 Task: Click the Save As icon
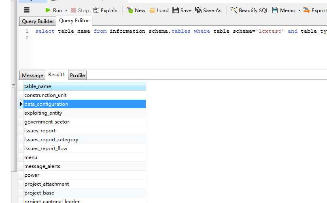198,10
